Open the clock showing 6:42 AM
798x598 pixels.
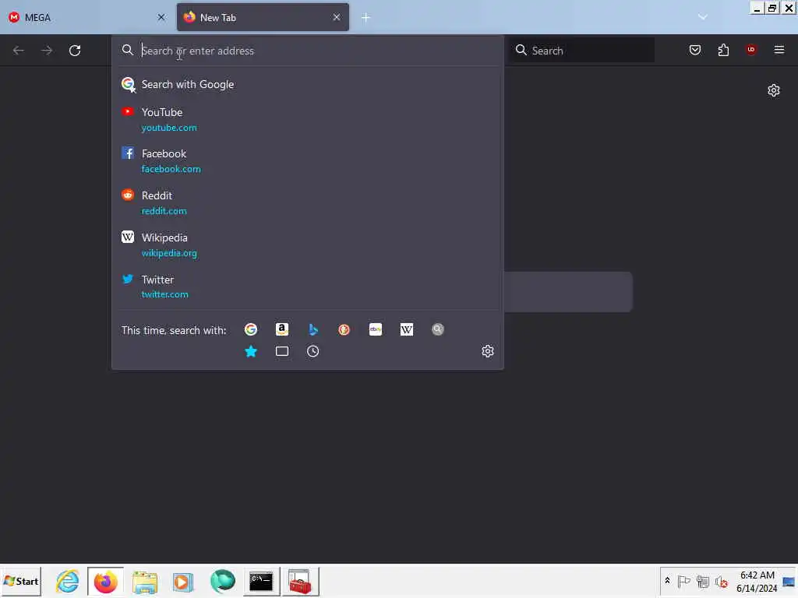pos(757,581)
